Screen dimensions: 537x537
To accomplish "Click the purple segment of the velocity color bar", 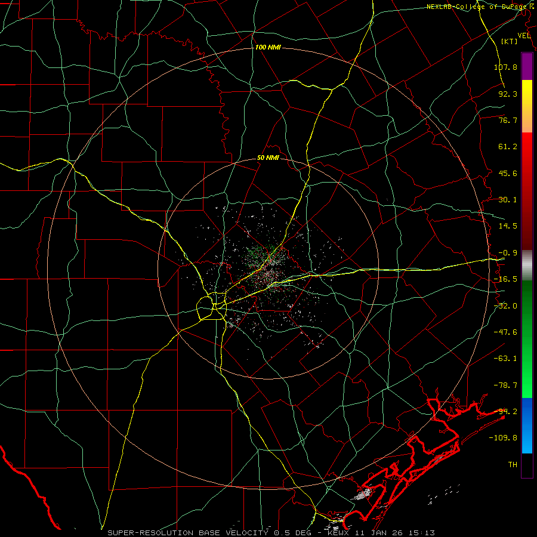I will click(x=527, y=66).
